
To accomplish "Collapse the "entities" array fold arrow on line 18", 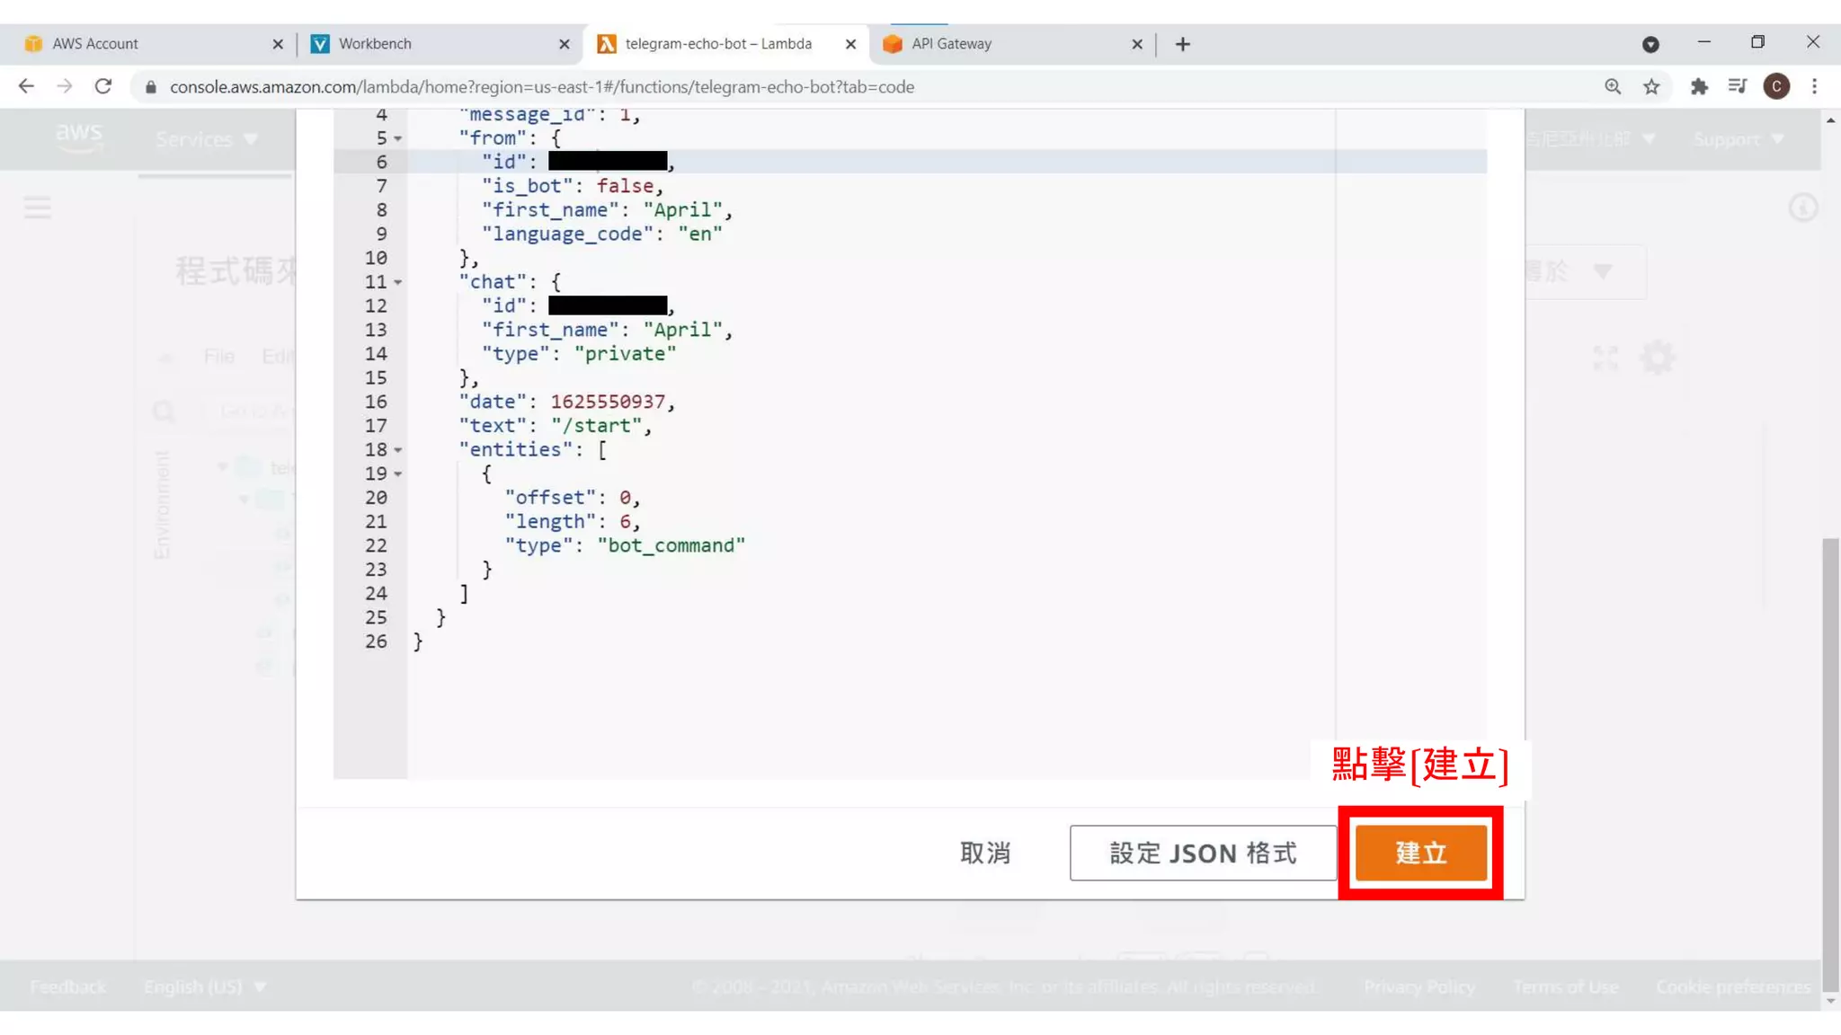I will 397,450.
